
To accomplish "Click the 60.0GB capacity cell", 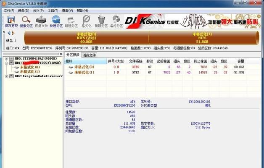I will point(239,67).
